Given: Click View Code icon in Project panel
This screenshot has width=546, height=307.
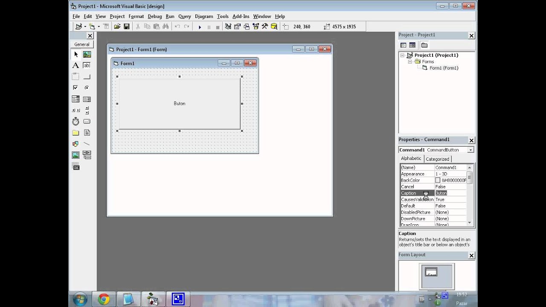Looking at the screenshot, I should coord(403,45).
